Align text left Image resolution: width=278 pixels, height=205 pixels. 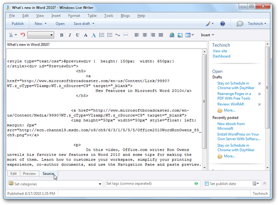coord(137,35)
